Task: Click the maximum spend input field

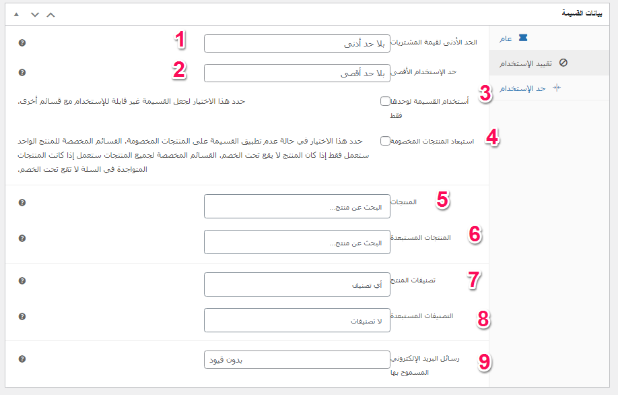Action: click(297, 73)
